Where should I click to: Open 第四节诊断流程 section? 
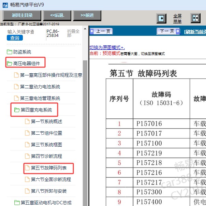click(46, 156)
